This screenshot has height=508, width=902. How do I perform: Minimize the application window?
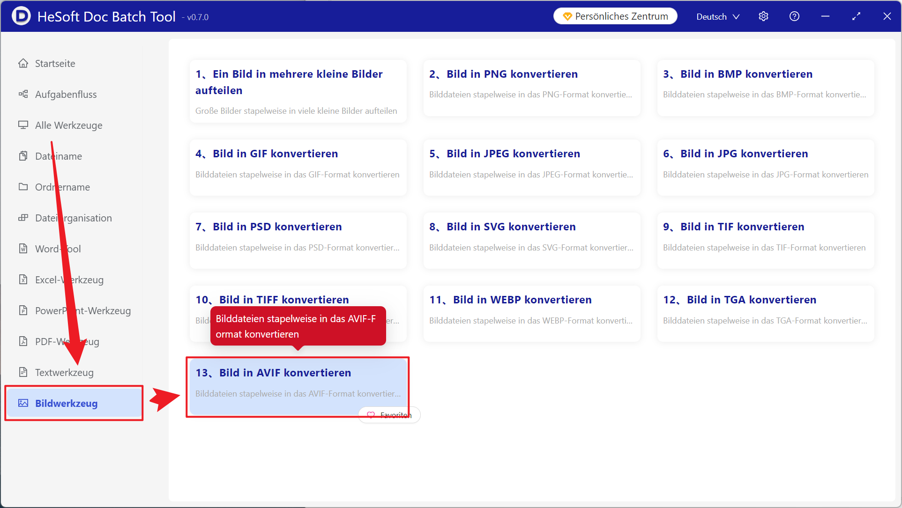click(825, 16)
